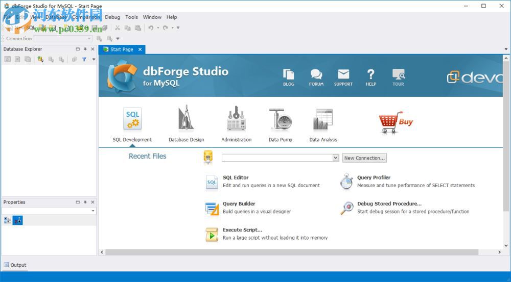The width and height of the screenshot is (511, 282).
Task: Toggle auto-hide pin on Properties panel
Action: pyautogui.click(x=85, y=202)
